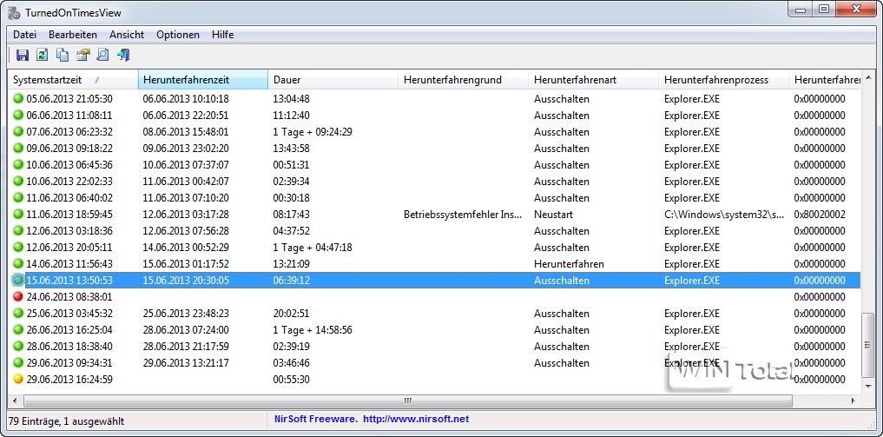
Task: Sort by the Herunterfahrenzeit column header
Action: [x=202, y=80]
